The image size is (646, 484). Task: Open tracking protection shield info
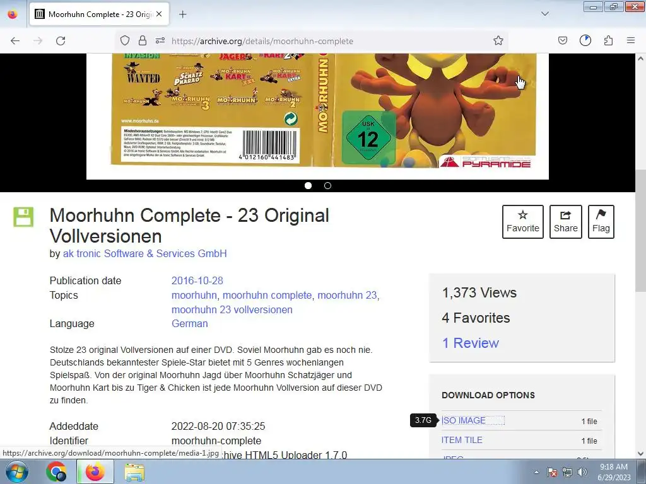(x=125, y=41)
